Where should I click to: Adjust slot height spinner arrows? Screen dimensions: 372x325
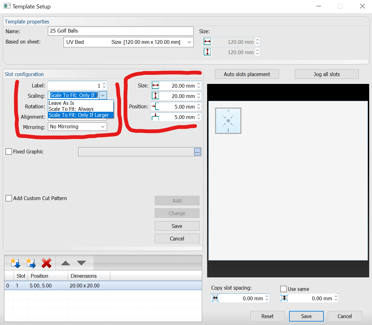[x=199, y=96]
